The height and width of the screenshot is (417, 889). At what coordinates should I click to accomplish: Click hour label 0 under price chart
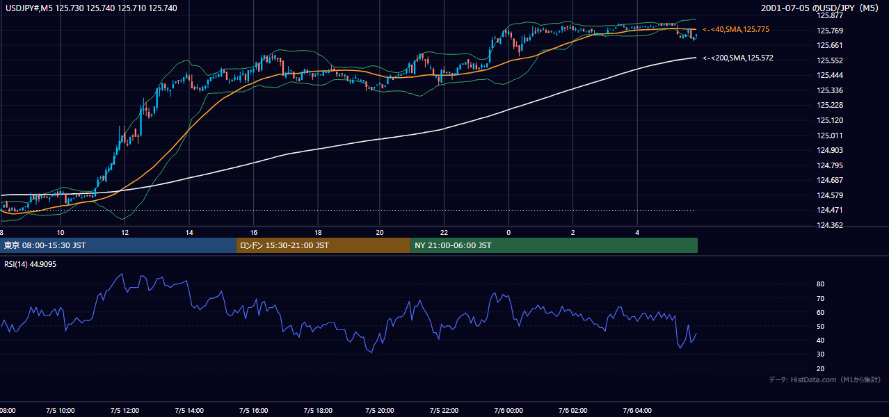coord(508,232)
